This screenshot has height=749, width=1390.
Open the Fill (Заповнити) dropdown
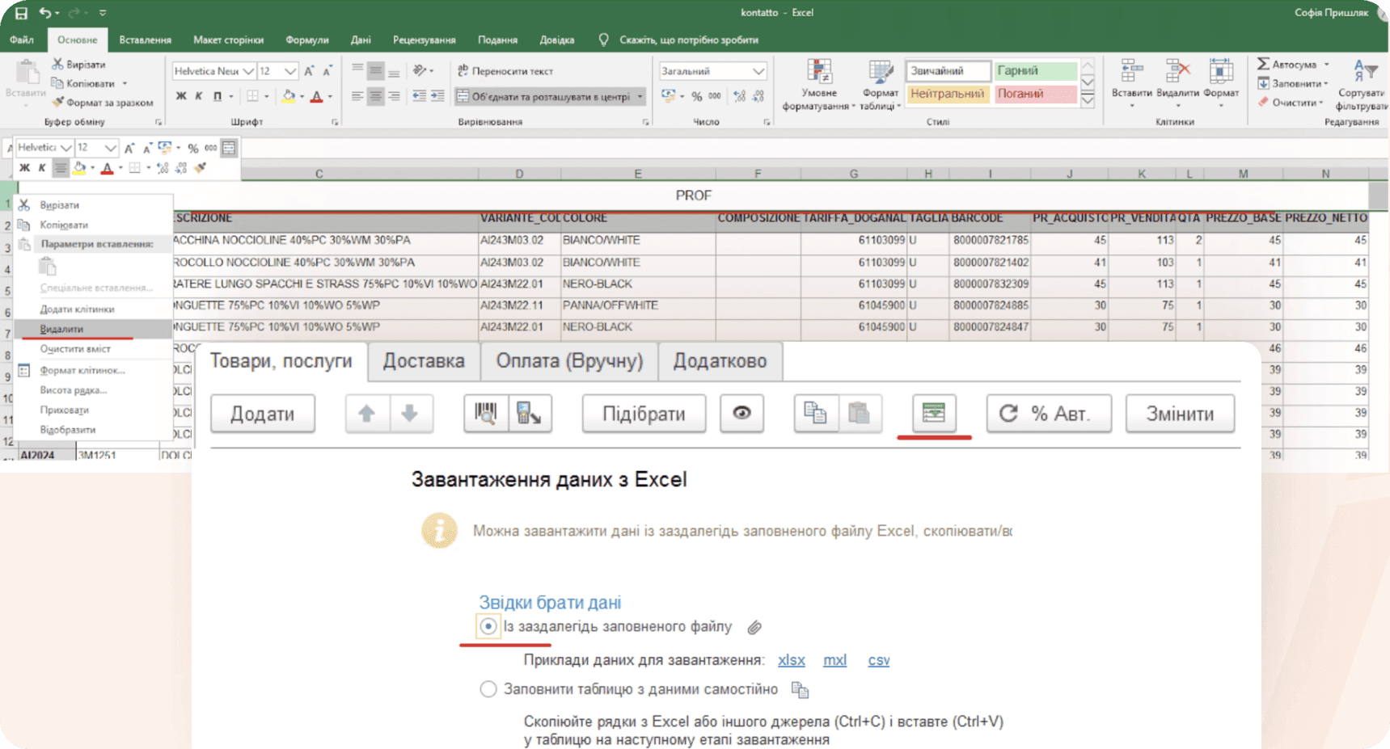pyautogui.click(x=1293, y=83)
